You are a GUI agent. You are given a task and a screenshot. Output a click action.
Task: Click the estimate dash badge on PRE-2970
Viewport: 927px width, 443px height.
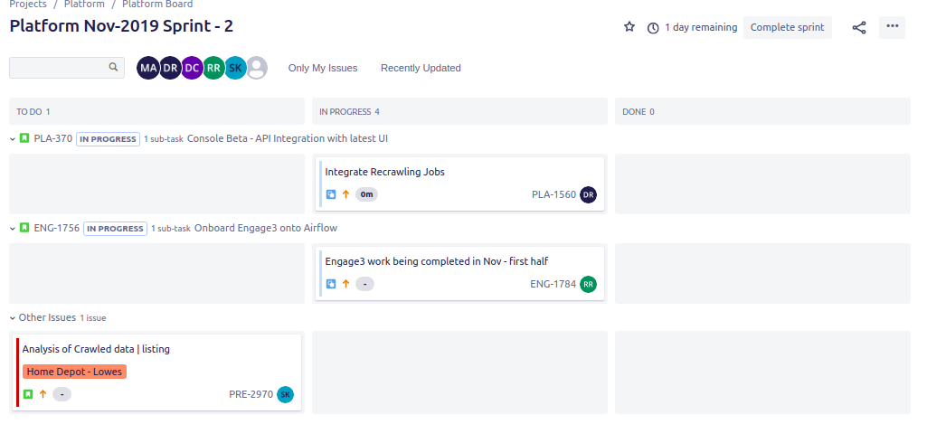tap(62, 394)
